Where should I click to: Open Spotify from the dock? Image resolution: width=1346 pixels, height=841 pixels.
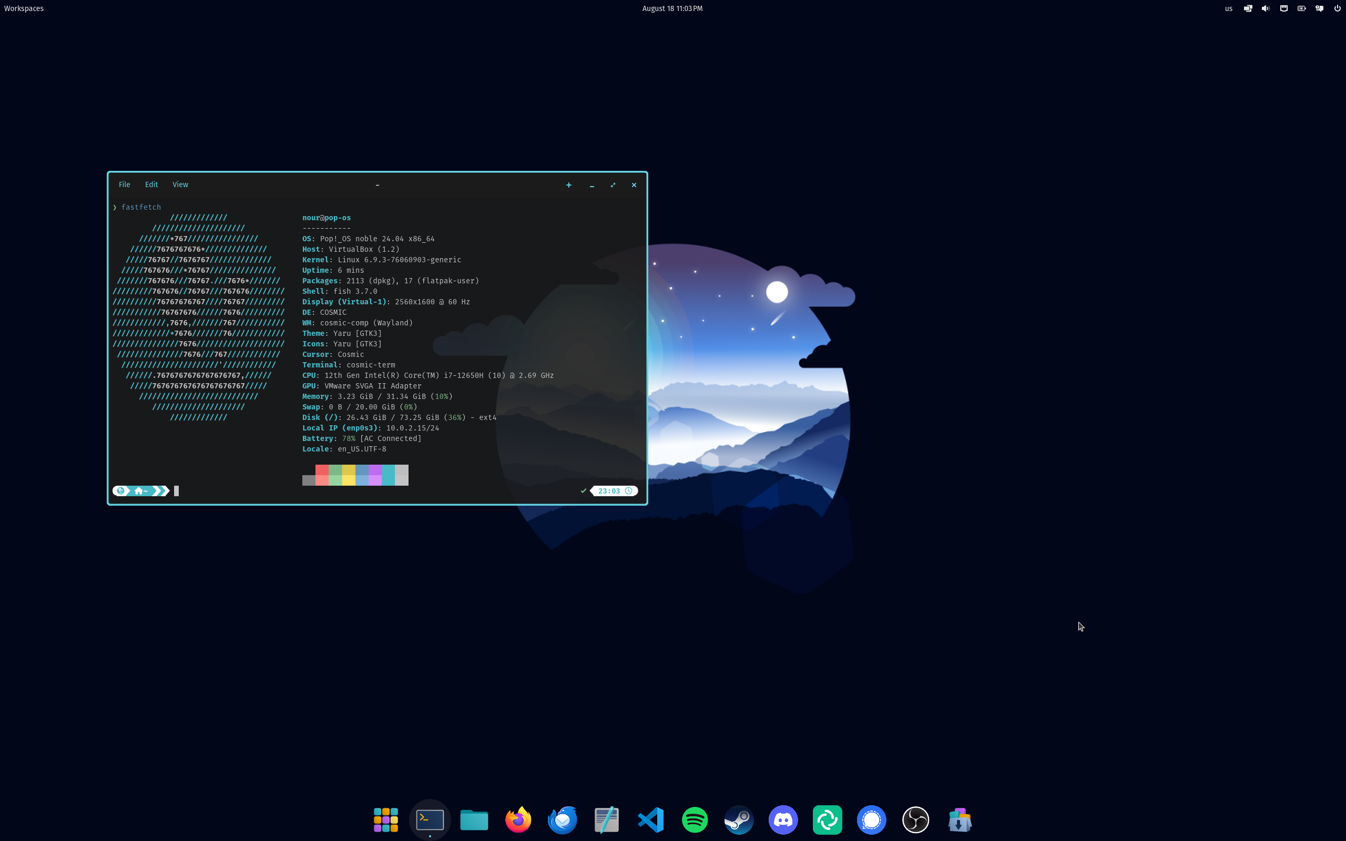695,819
